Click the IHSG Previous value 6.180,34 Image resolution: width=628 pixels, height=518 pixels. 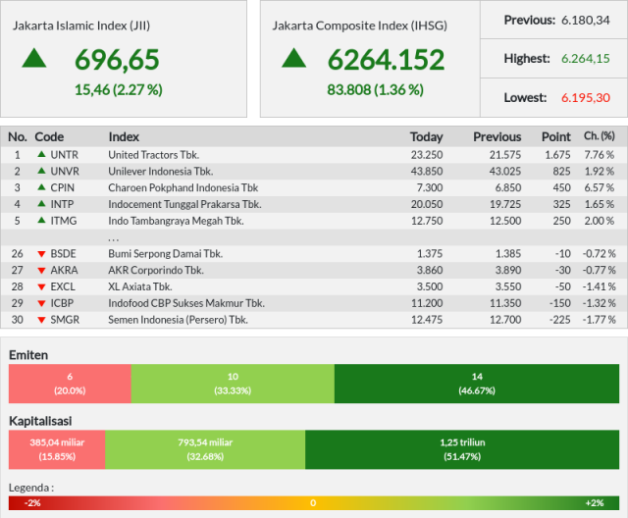586,20
